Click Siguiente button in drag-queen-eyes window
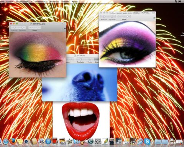 click(112, 17)
